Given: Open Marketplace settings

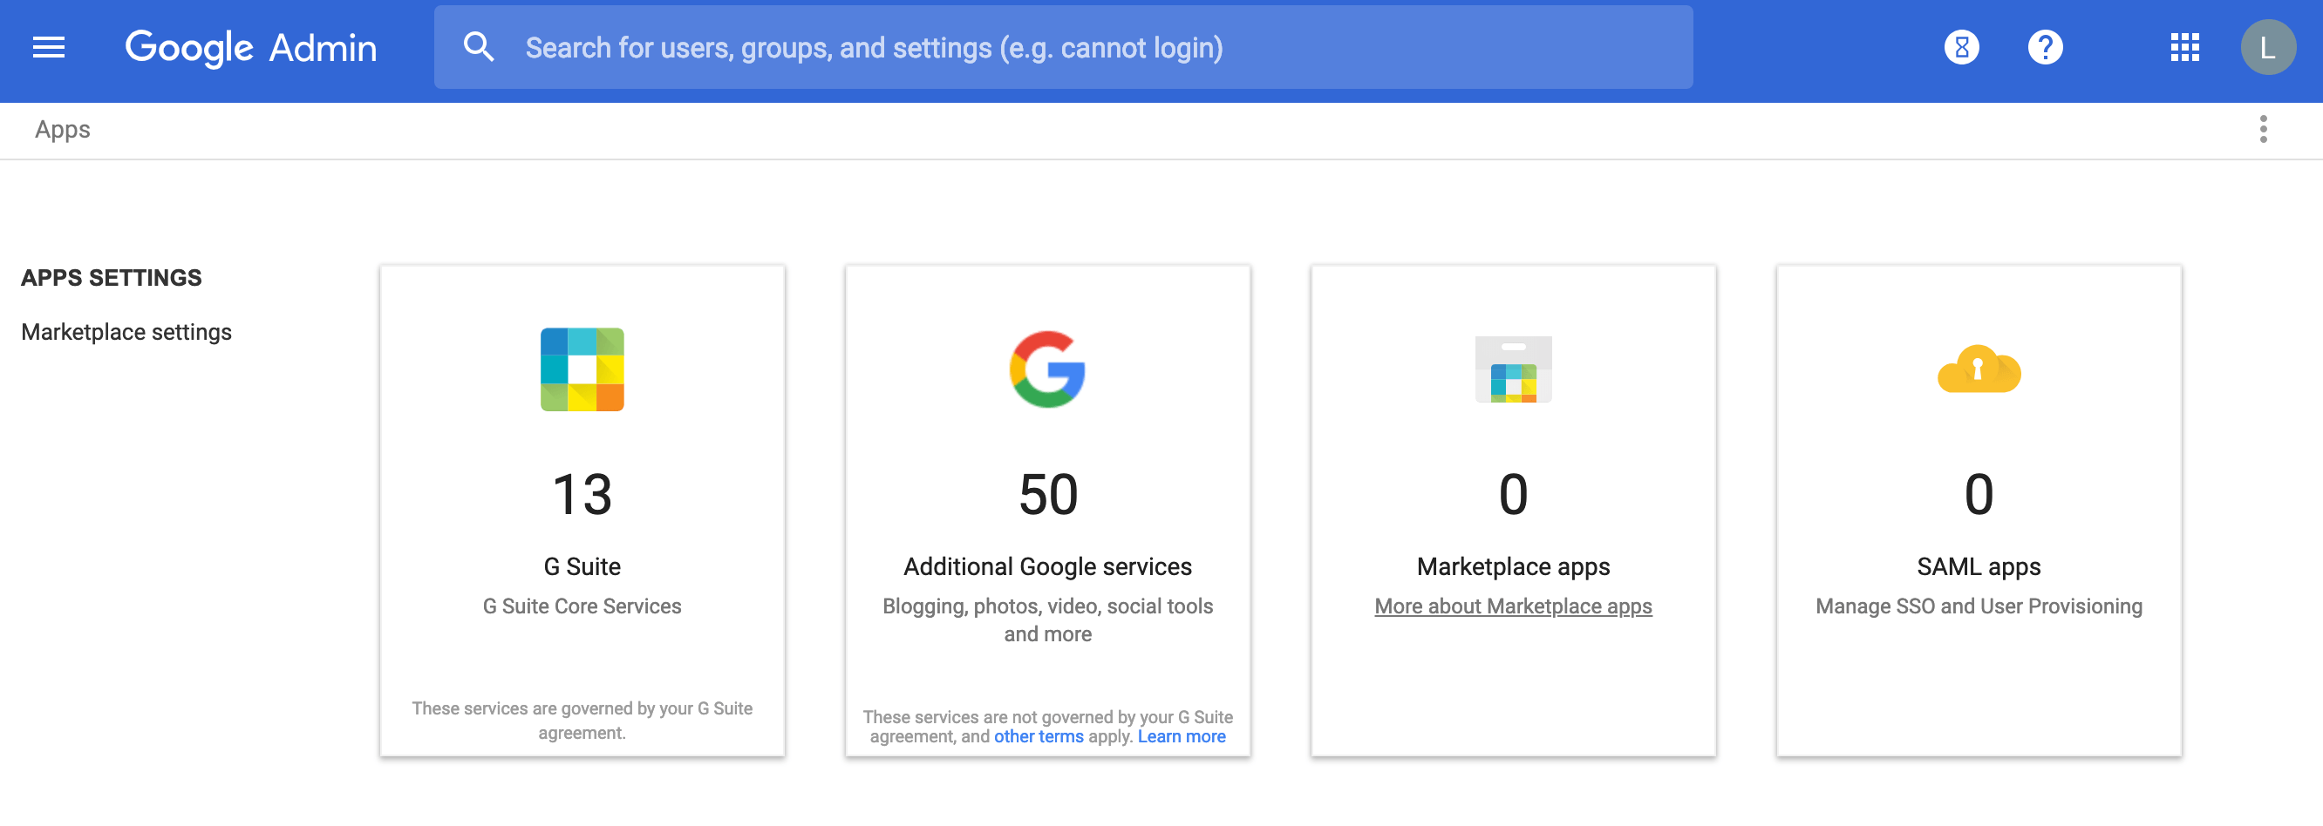Looking at the screenshot, I should coord(126,332).
